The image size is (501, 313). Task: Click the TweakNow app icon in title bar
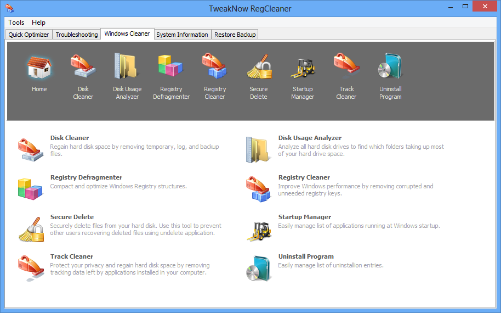click(x=10, y=8)
